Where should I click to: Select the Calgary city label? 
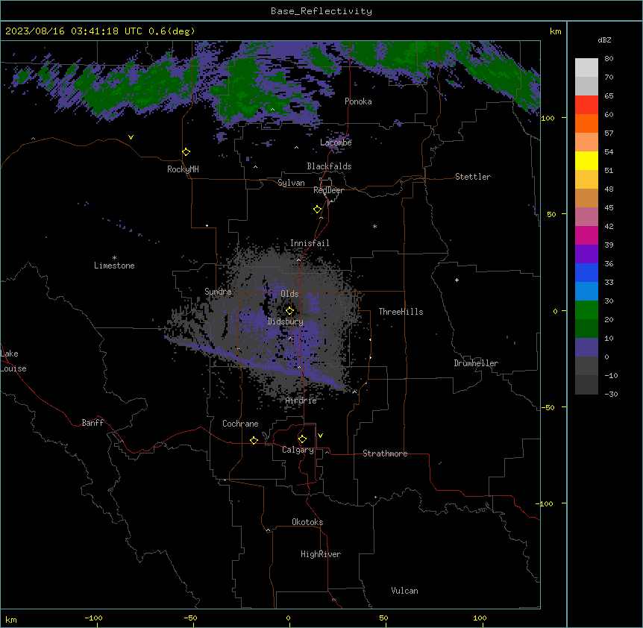click(x=298, y=450)
